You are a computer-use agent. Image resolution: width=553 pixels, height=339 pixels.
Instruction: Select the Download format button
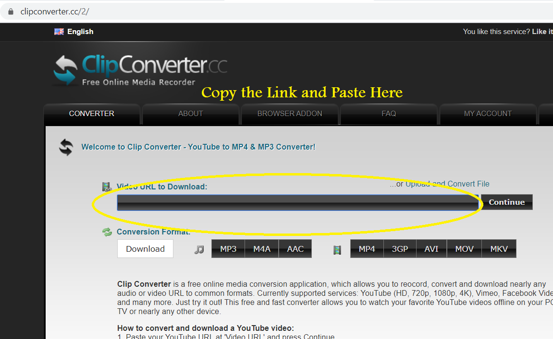coord(145,249)
